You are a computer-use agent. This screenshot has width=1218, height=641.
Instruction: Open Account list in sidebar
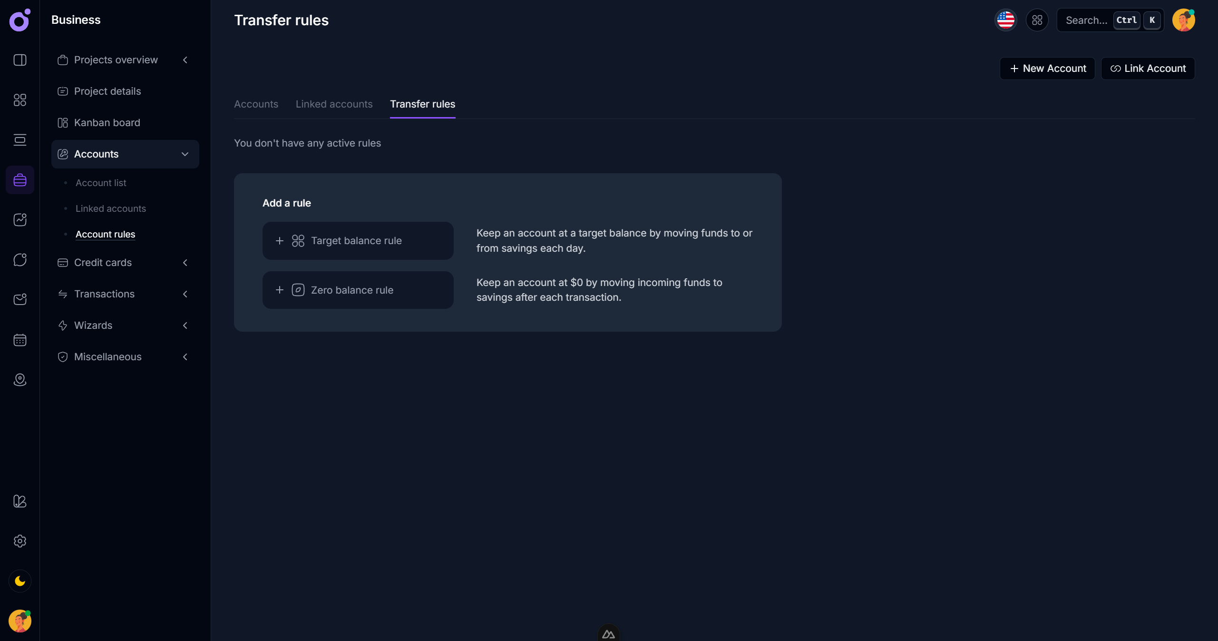[x=101, y=183]
